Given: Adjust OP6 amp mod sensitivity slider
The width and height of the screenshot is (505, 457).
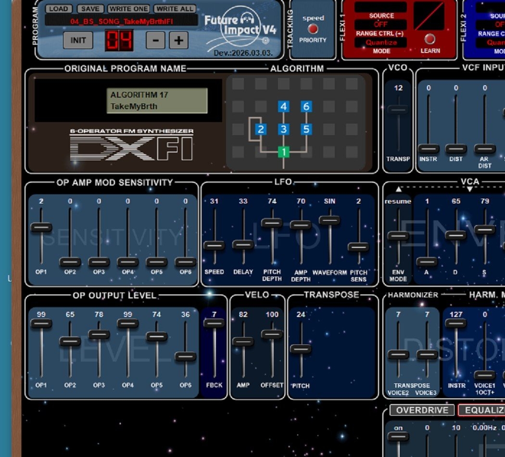Looking at the screenshot, I should pyautogui.click(x=186, y=262).
